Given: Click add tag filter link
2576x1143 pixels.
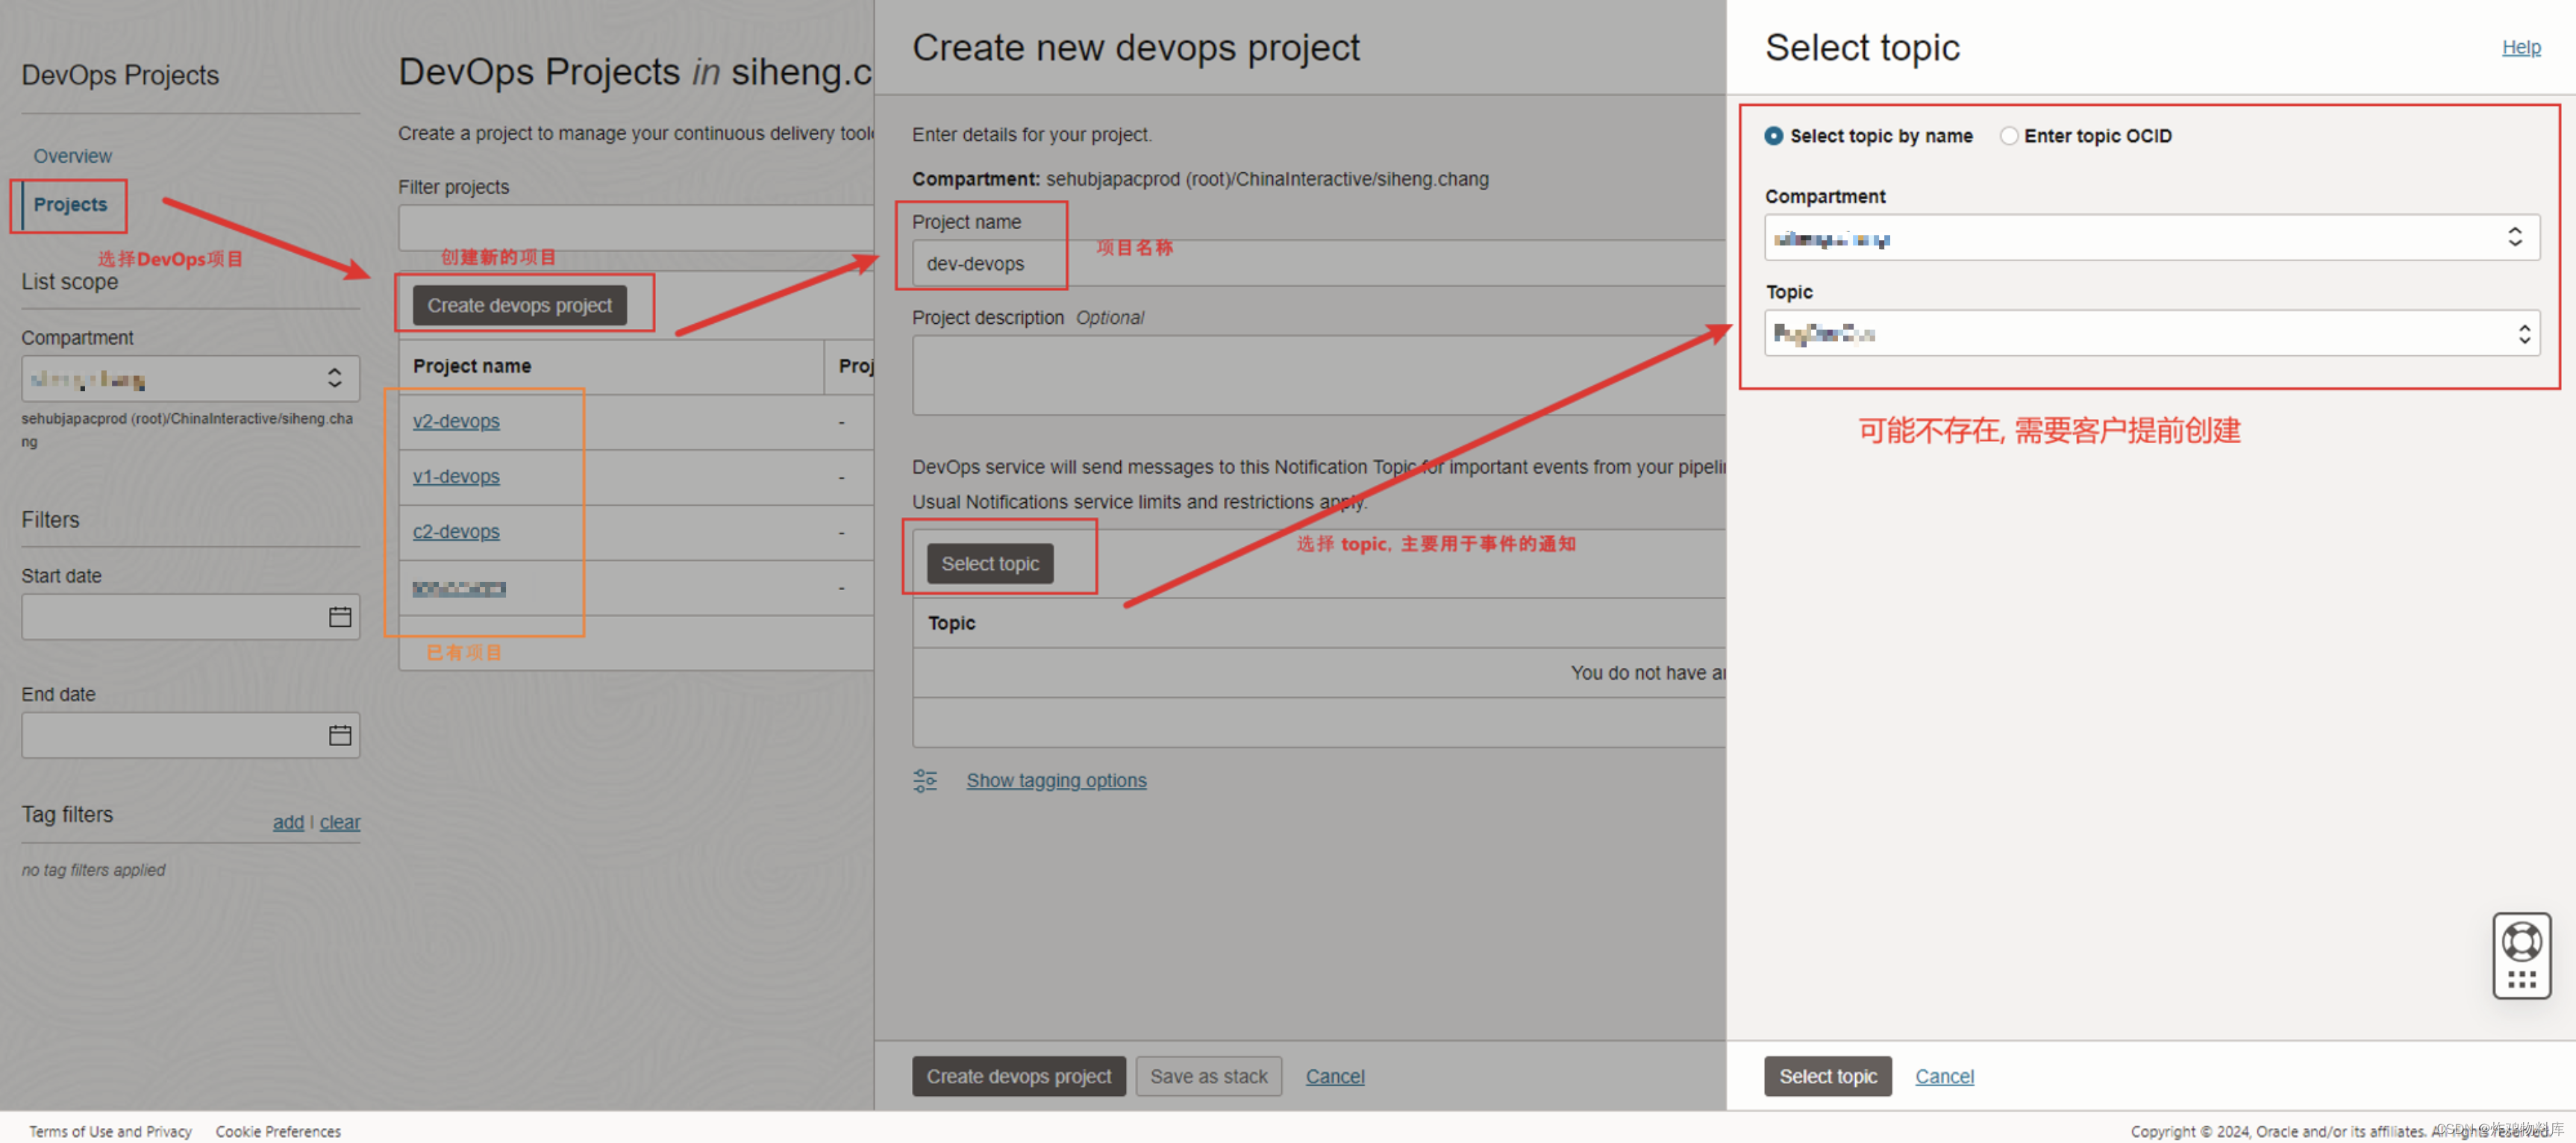Looking at the screenshot, I should pyautogui.click(x=288, y=822).
